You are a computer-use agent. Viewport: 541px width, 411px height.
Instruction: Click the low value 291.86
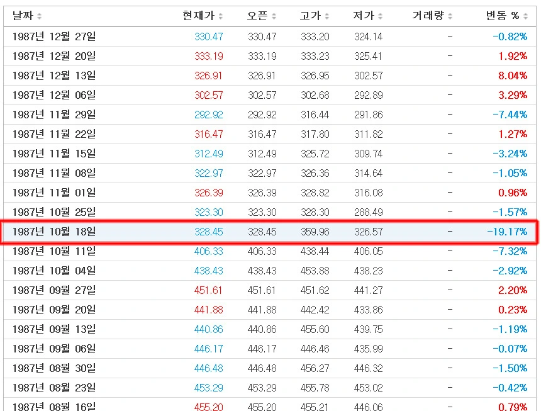368,115
